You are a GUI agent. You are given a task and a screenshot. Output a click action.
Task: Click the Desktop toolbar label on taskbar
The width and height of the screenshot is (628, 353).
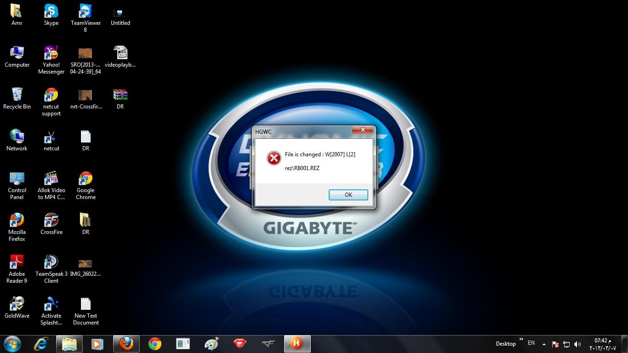[x=506, y=344]
